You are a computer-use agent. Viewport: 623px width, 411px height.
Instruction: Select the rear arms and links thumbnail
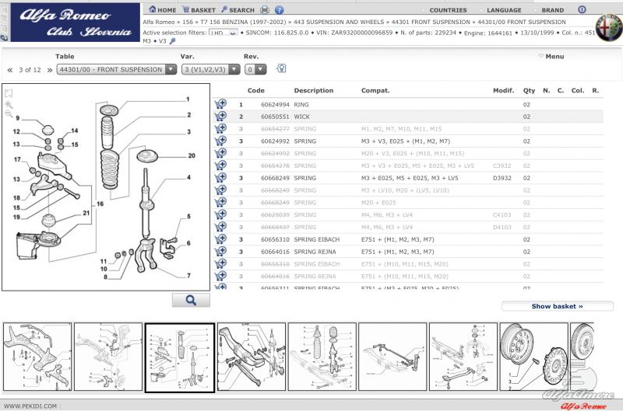463,357
